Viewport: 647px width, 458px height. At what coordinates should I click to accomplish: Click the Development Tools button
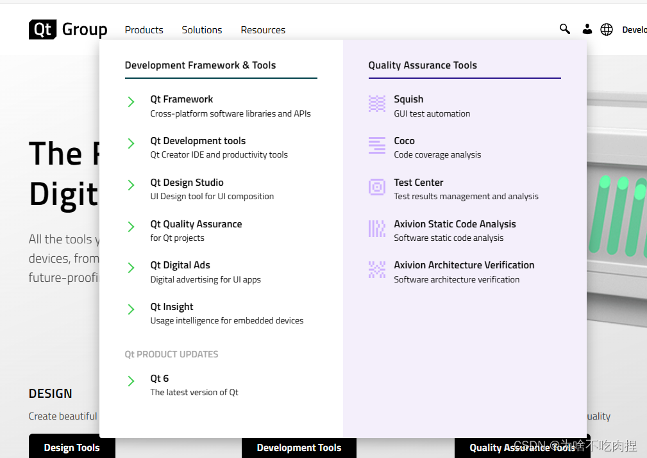[299, 448]
